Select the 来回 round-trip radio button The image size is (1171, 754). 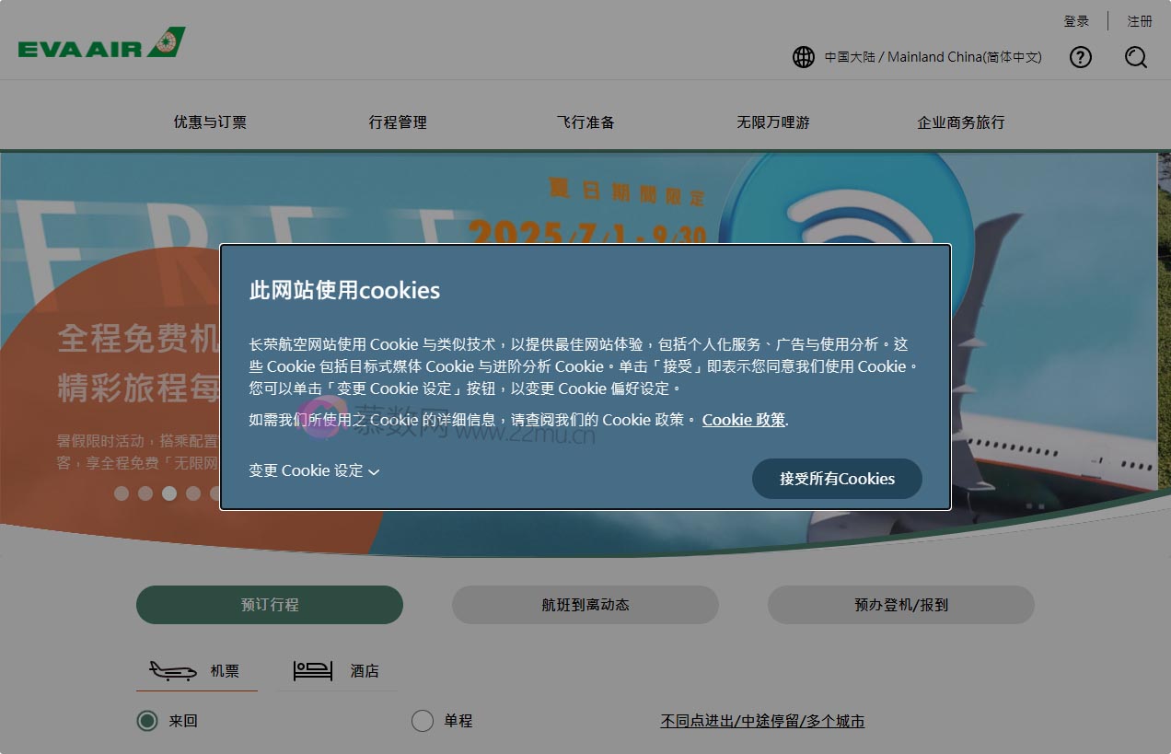(x=146, y=721)
